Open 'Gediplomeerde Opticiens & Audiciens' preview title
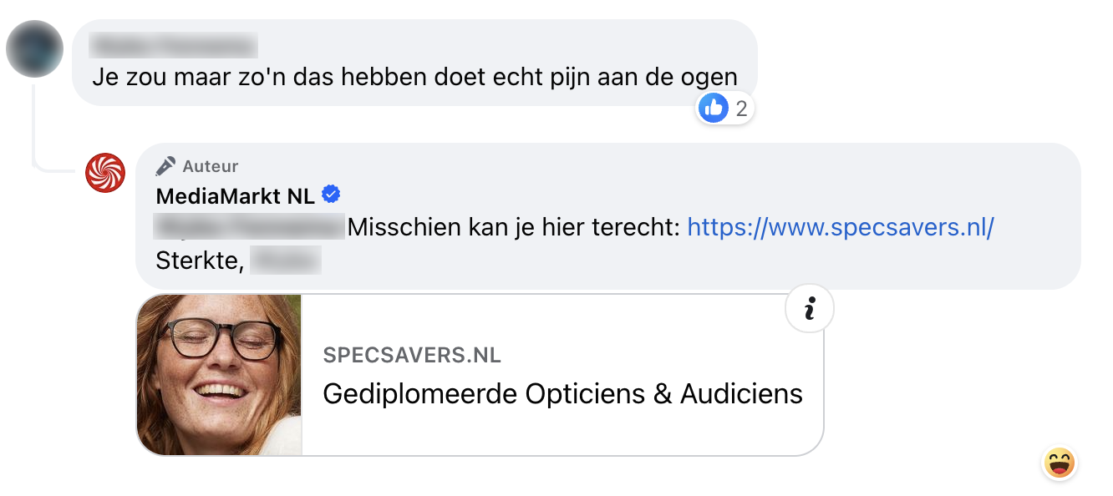The image size is (1113, 496). [562, 393]
